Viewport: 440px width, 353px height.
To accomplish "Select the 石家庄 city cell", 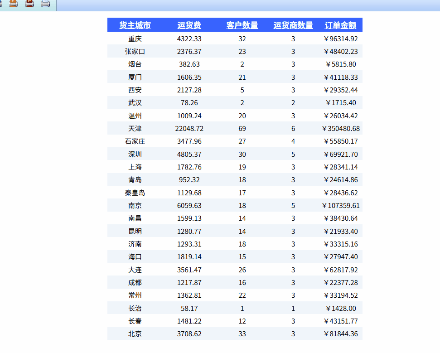I will click(x=135, y=141).
